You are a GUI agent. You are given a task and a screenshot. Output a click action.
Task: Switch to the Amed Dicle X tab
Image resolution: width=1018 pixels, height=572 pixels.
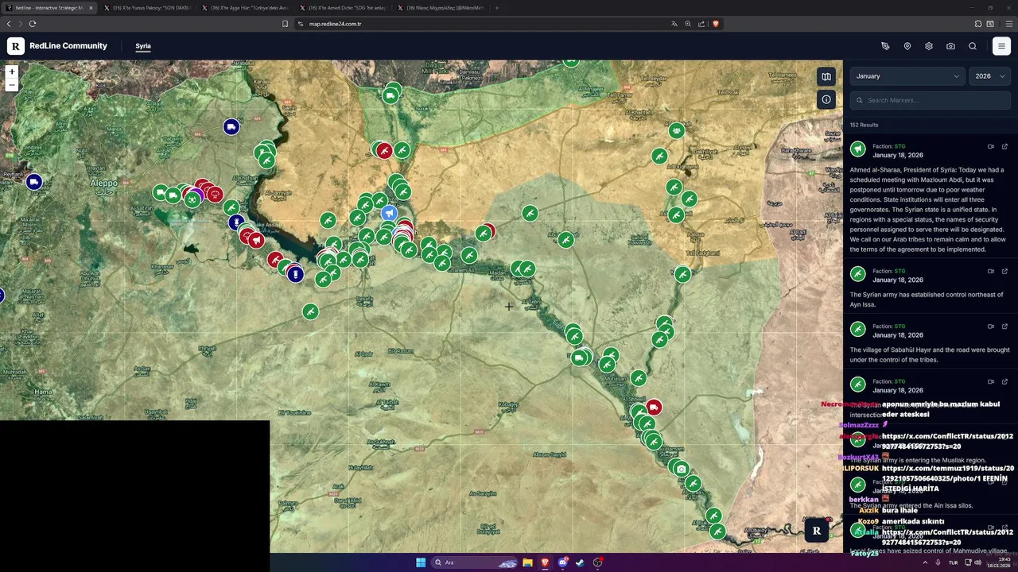(343, 8)
